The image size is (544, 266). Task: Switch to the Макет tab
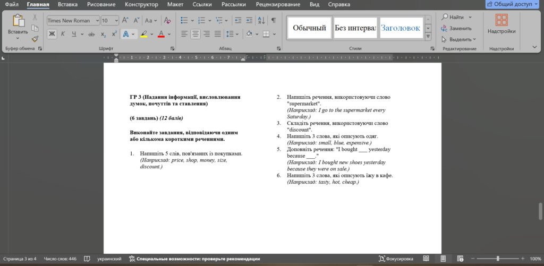pos(175,4)
